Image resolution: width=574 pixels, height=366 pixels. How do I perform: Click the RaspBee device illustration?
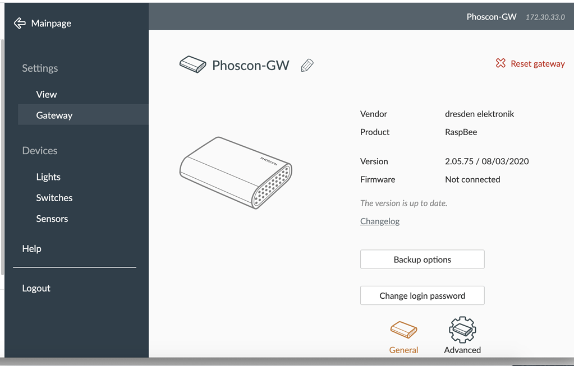point(236,172)
